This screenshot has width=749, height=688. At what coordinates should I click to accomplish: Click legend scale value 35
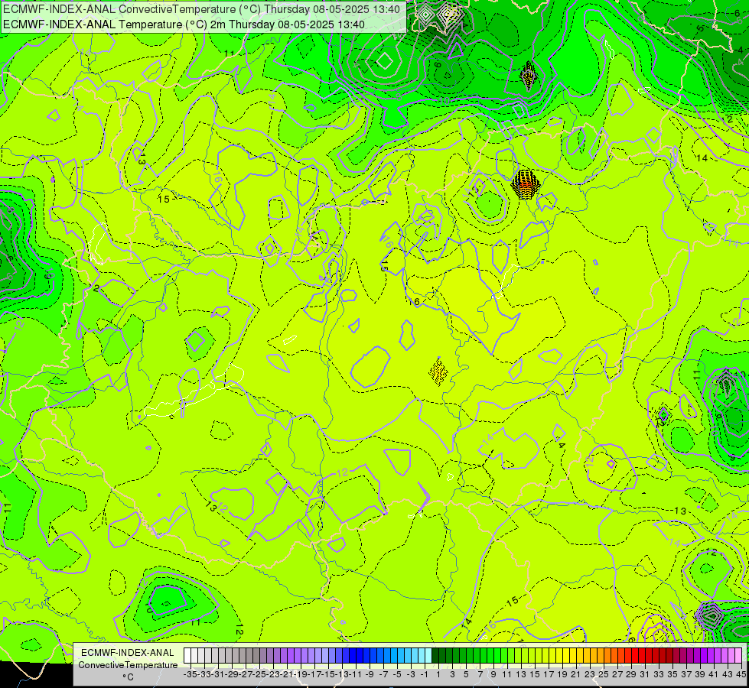[672, 674]
